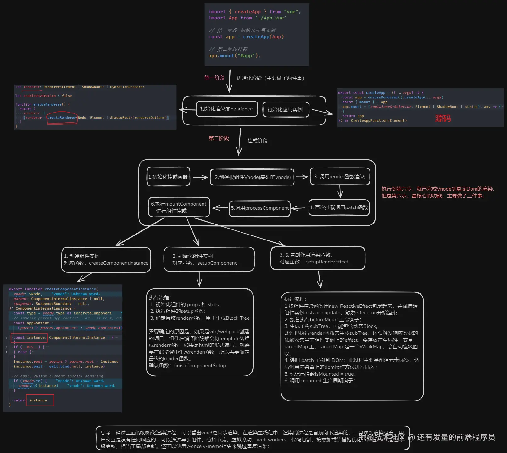The height and width of the screenshot is (453, 507).
Task: Click the red-boxed return instance statement
Action: [x=40, y=400]
